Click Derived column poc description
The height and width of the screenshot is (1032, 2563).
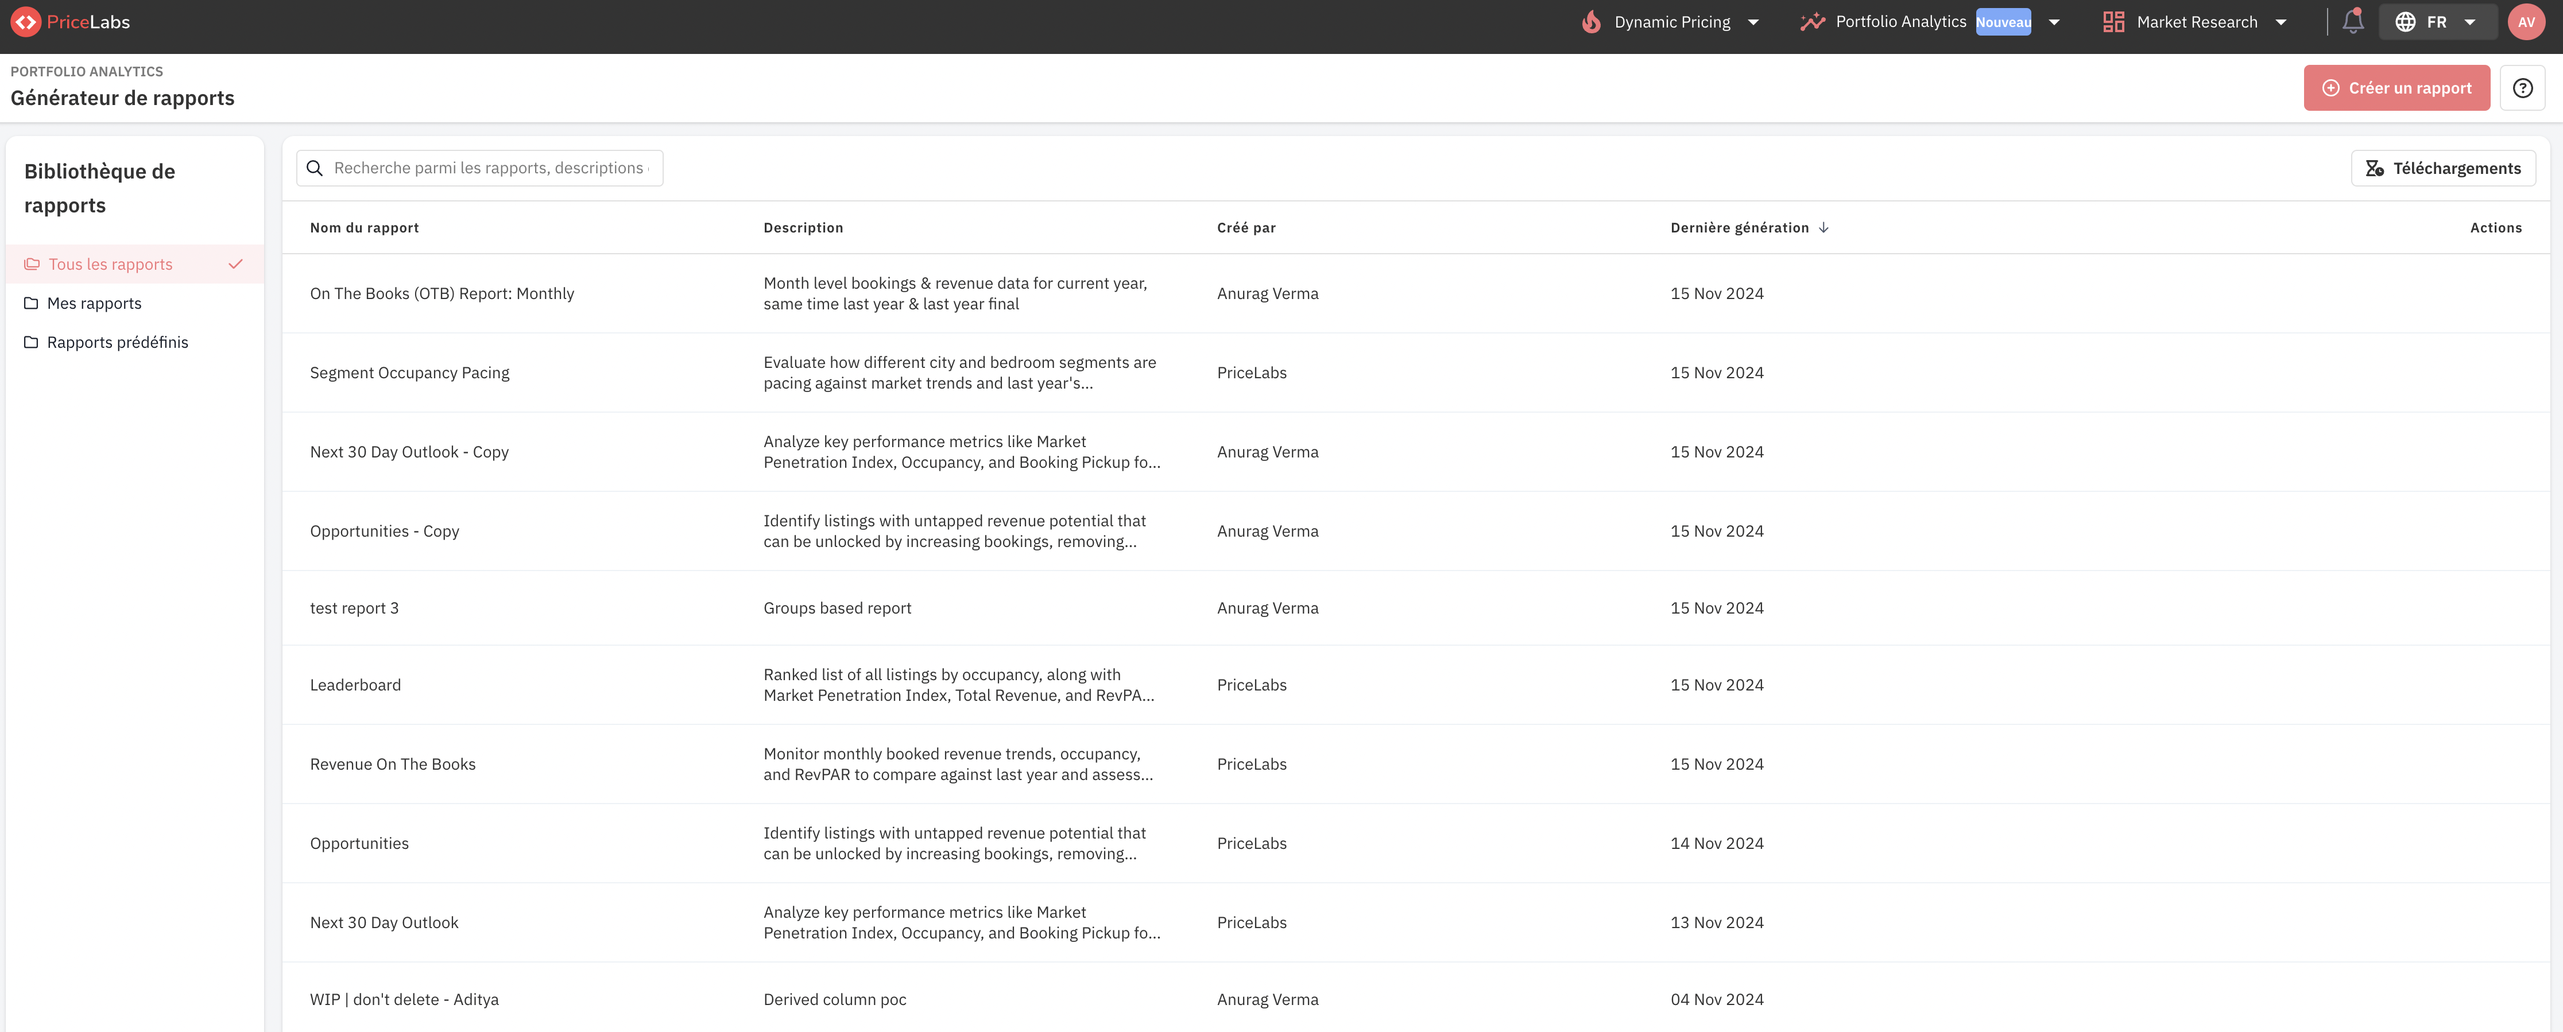(x=835, y=999)
